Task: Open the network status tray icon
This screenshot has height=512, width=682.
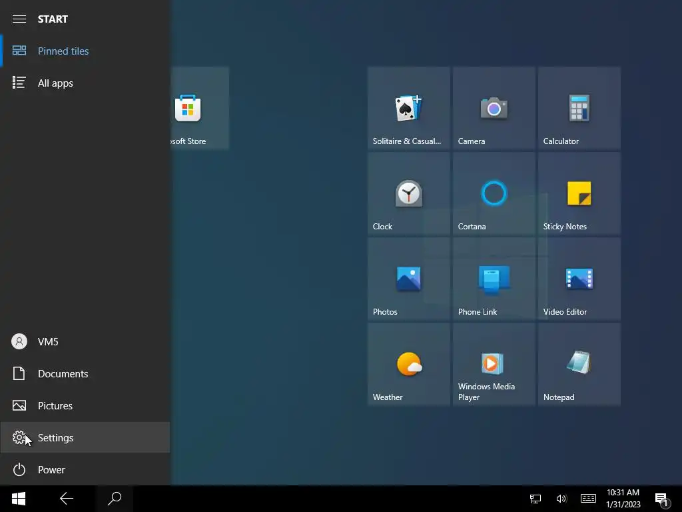Action: pyautogui.click(x=535, y=499)
